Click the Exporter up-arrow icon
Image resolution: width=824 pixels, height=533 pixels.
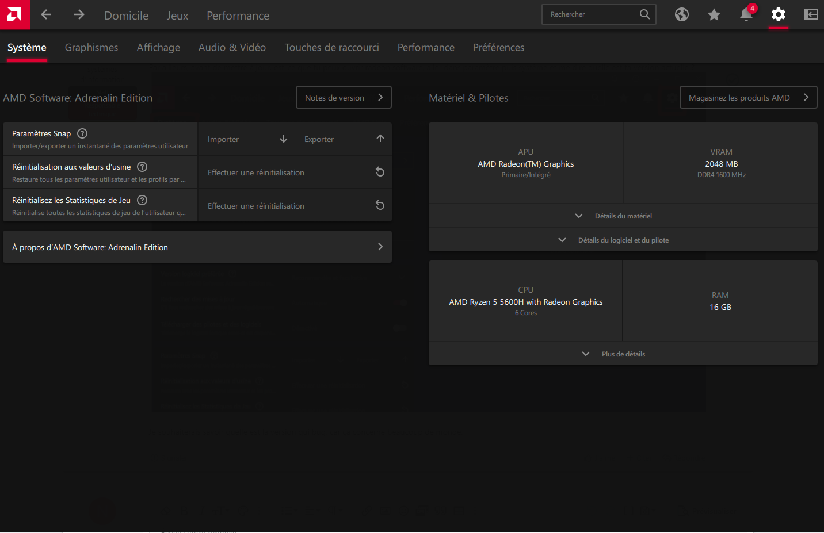[380, 139]
